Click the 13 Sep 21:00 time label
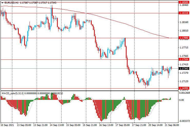 click(41, 125)
